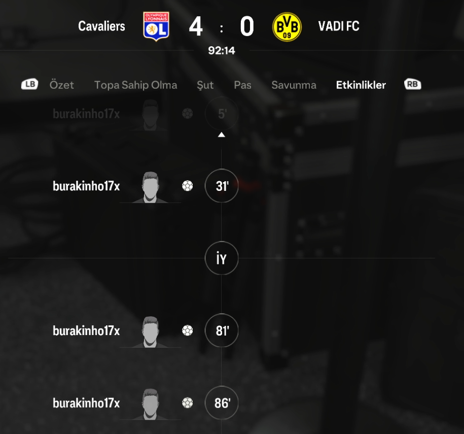464x434 pixels.
Task: Open the Şut statistics tab
Action: (x=205, y=85)
